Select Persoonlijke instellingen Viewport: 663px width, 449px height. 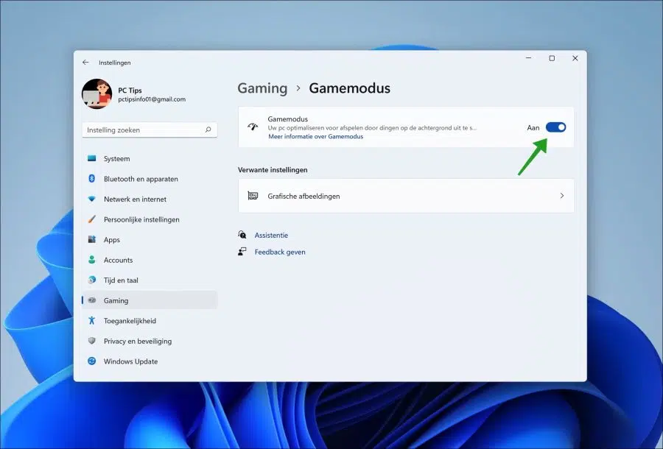click(150, 219)
